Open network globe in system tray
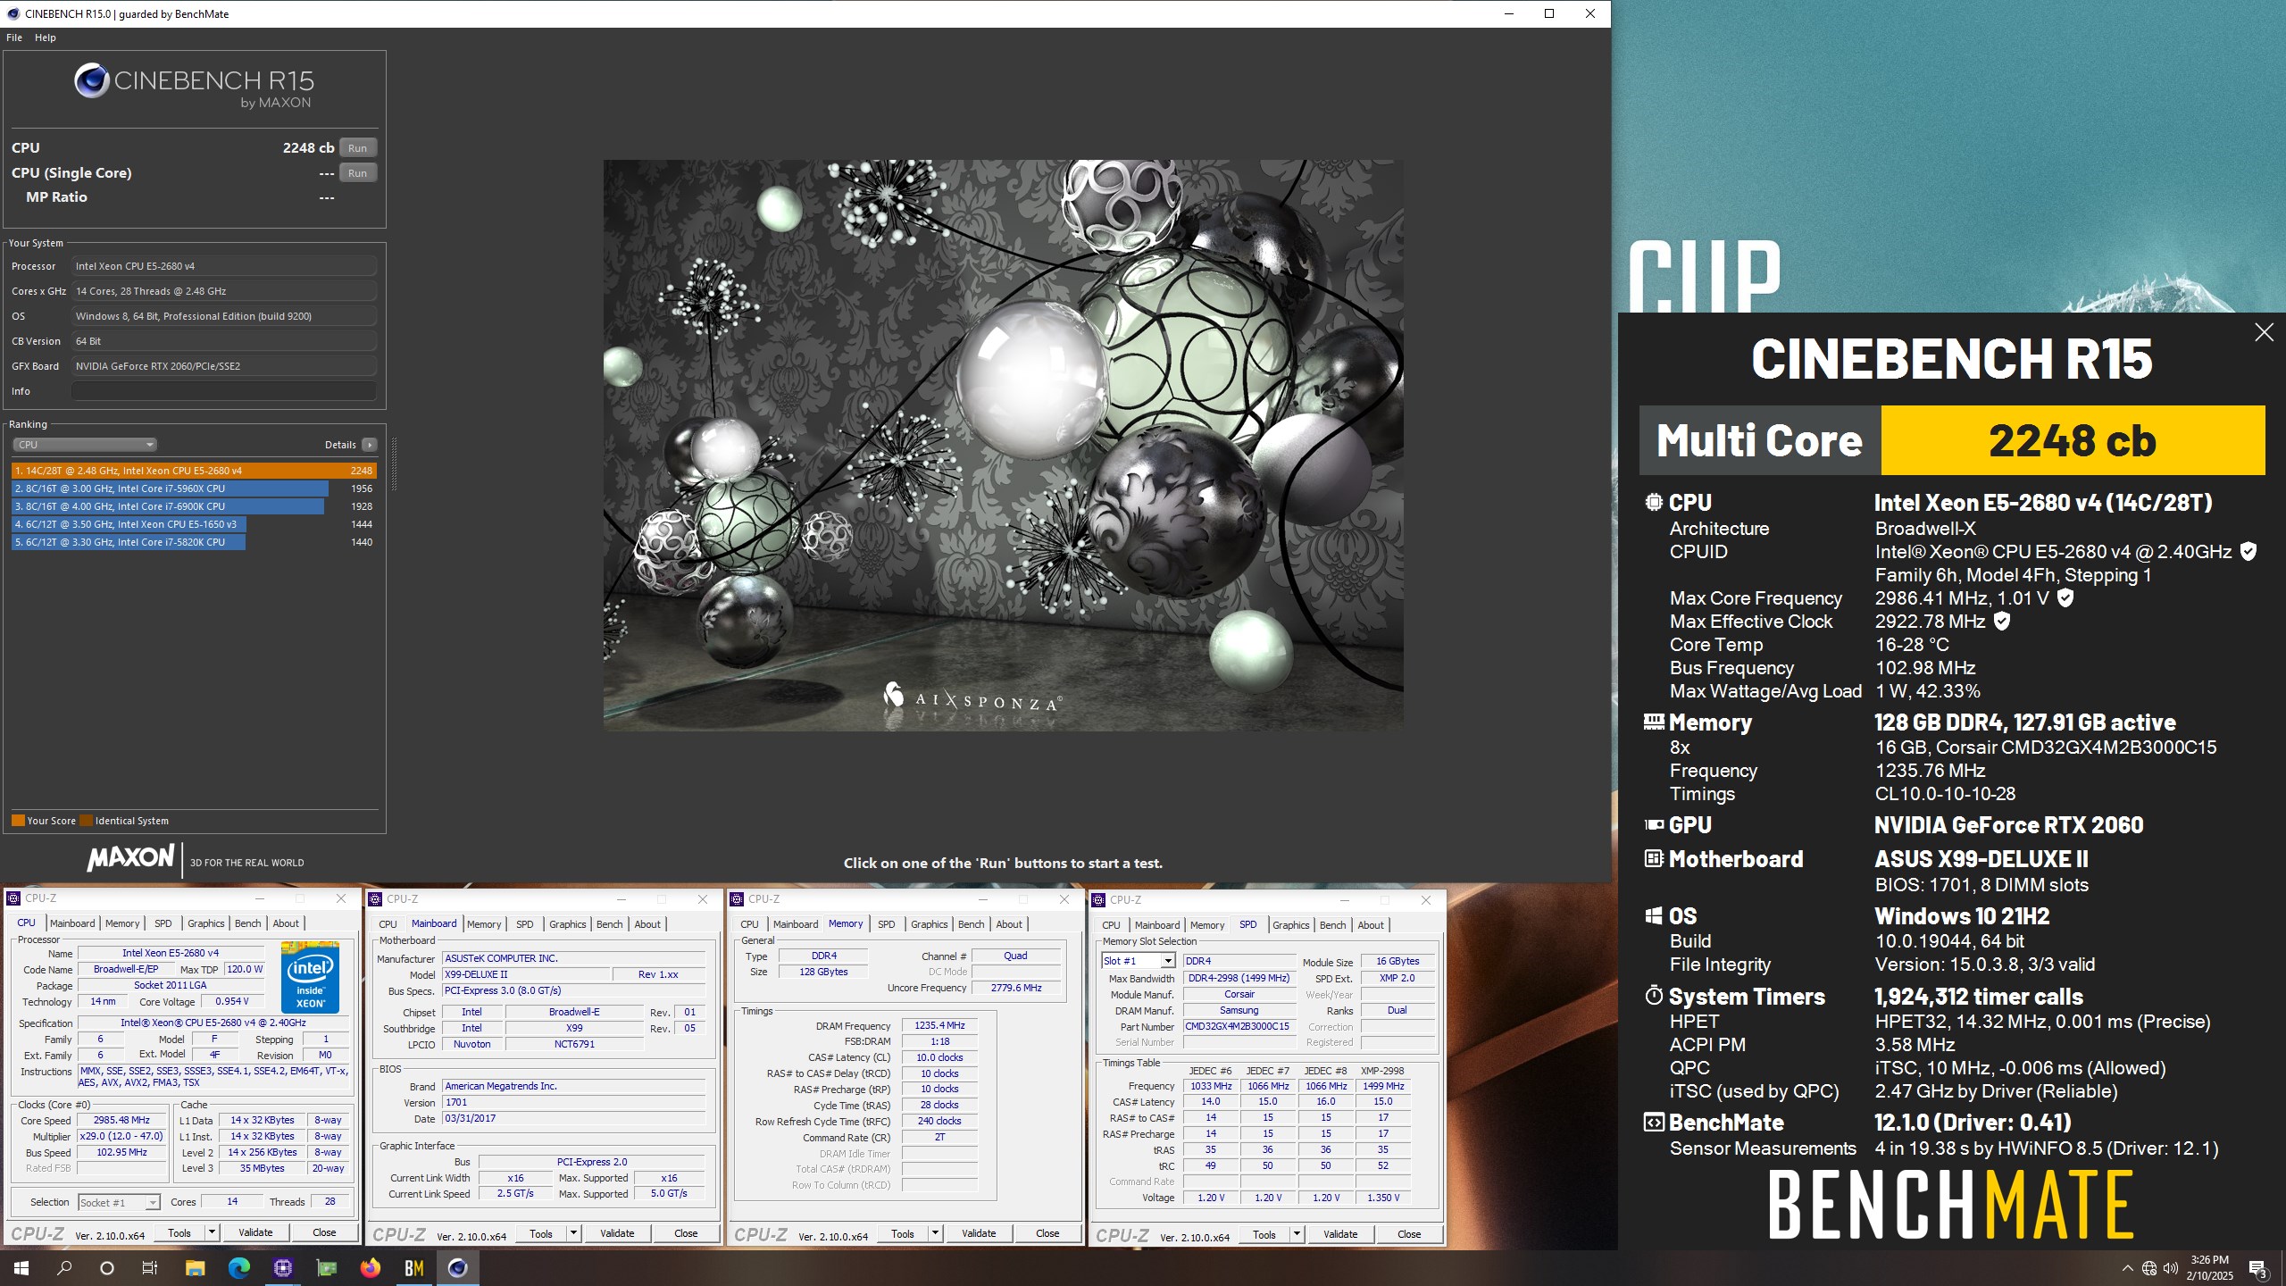The image size is (2286, 1286). click(2149, 1268)
